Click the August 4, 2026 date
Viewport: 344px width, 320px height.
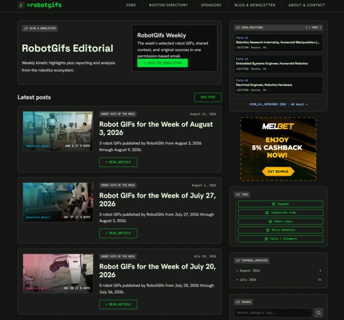point(204,185)
